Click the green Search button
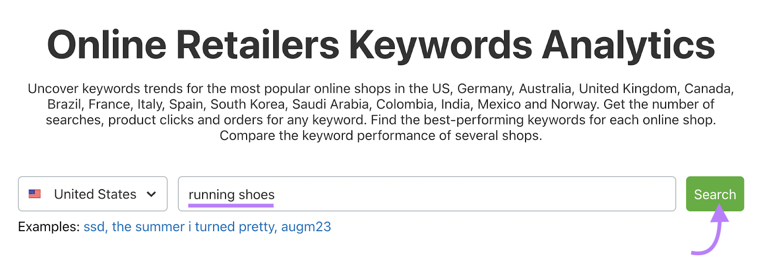This screenshot has width=763, height=264. click(715, 194)
